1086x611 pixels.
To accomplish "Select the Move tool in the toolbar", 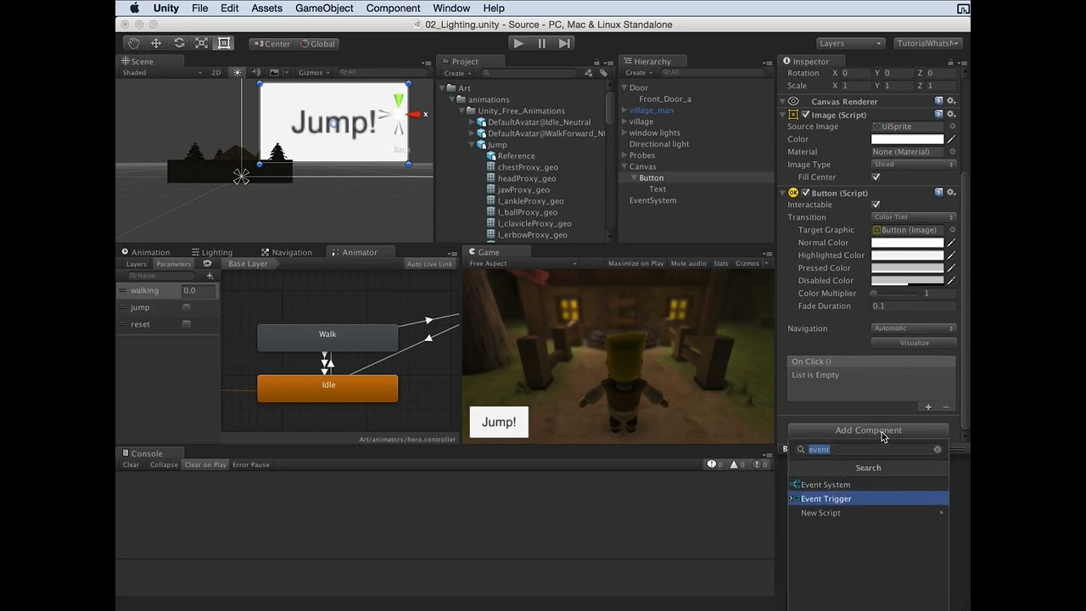I will point(156,43).
